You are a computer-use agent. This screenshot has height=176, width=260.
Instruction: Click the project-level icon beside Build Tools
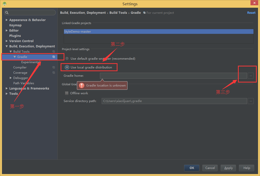tap(54, 52)
